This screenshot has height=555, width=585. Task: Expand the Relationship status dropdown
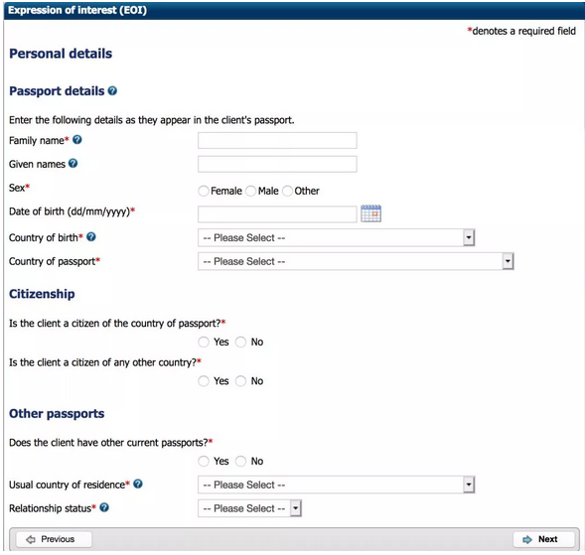tap(249, 508)
